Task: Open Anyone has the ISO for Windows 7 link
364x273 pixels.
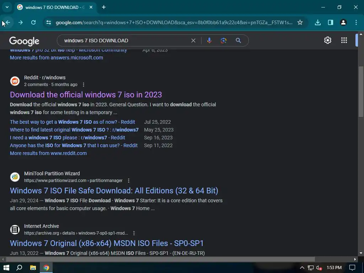Action: pos(74,145)
